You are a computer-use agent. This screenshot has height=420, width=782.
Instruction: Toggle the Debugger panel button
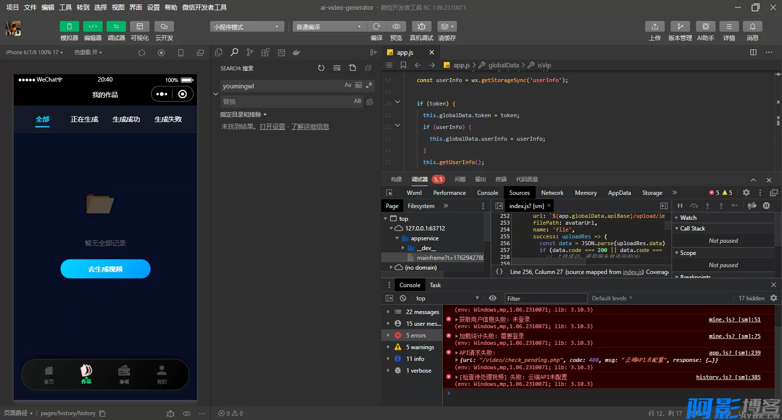pyautogui.click(x=116, y=26)
